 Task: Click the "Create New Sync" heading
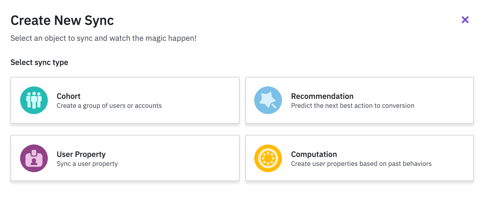coord(62,21)
